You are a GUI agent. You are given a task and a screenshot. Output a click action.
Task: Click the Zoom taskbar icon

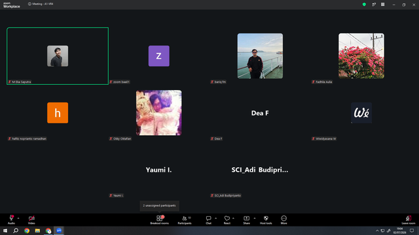coord(59,230)
